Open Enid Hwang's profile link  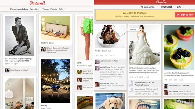(15, 70)
